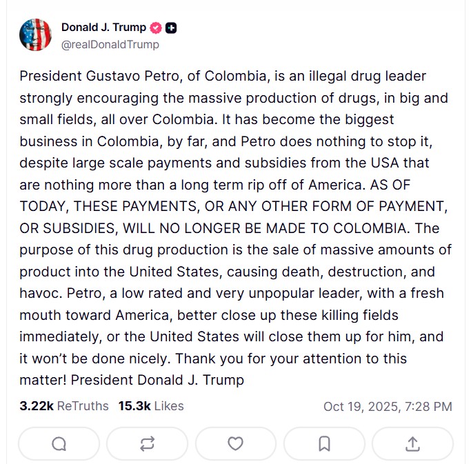Click the black plus badge beside the name
This screenshot has height=464, width=471.
point(172,28)
